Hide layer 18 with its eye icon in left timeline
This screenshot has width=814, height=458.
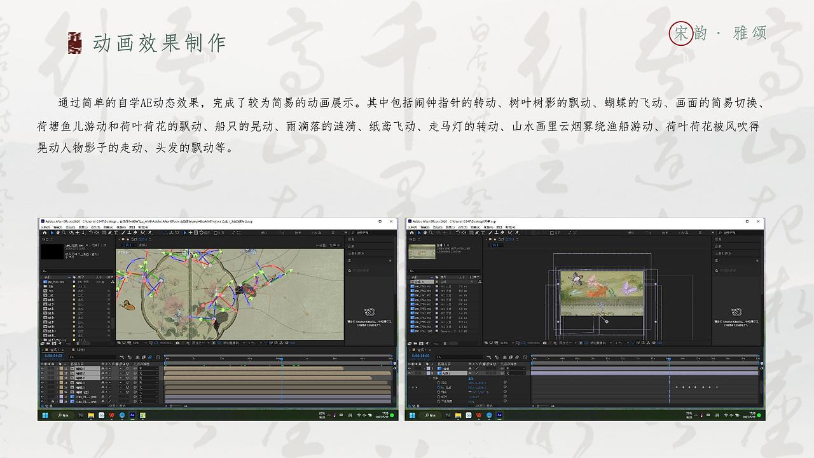click(42, 401)
